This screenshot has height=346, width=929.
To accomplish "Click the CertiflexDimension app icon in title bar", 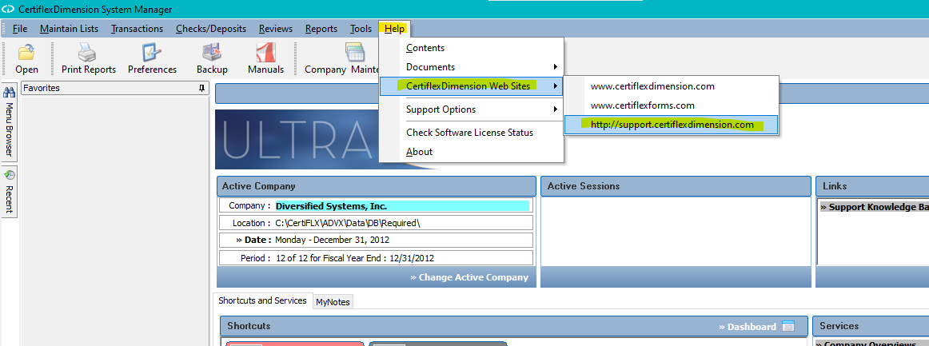I will (8, 10).
